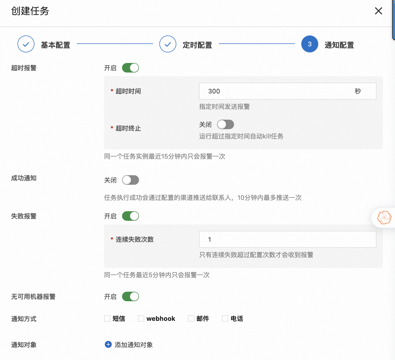Click the 创建任务 dialog title

[x=30, y=11]
